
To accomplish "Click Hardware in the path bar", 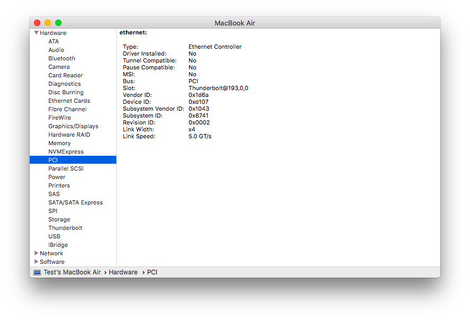I will pyautogui.click(x=123, y=272).
